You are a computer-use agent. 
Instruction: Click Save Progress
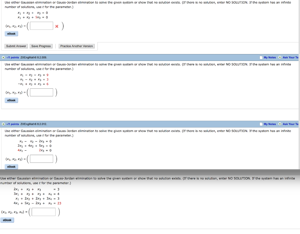point(41,46)
